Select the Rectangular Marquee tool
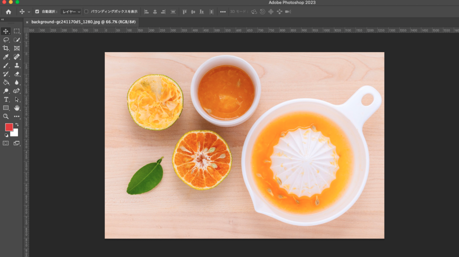The height and width of the screenshot is (257, 459). click(x=17, y=31)
